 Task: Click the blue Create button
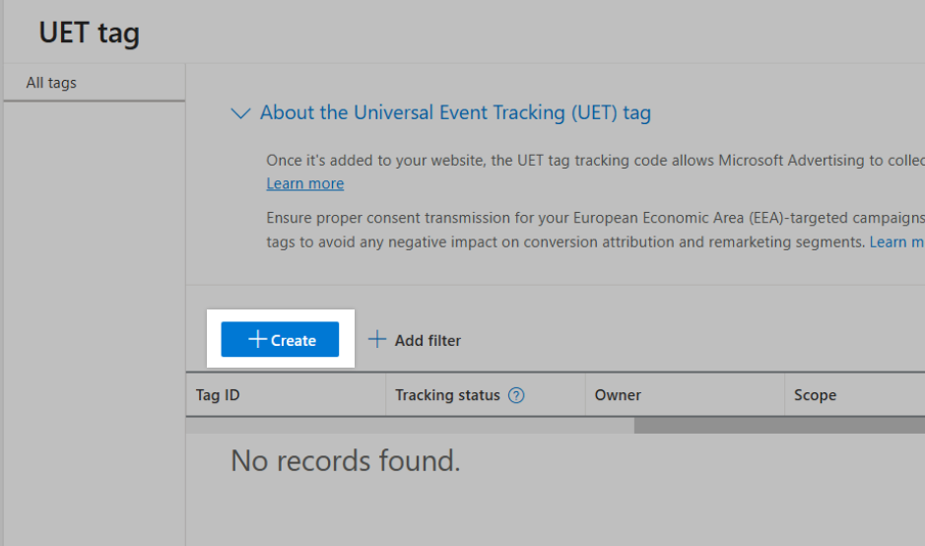280,339
